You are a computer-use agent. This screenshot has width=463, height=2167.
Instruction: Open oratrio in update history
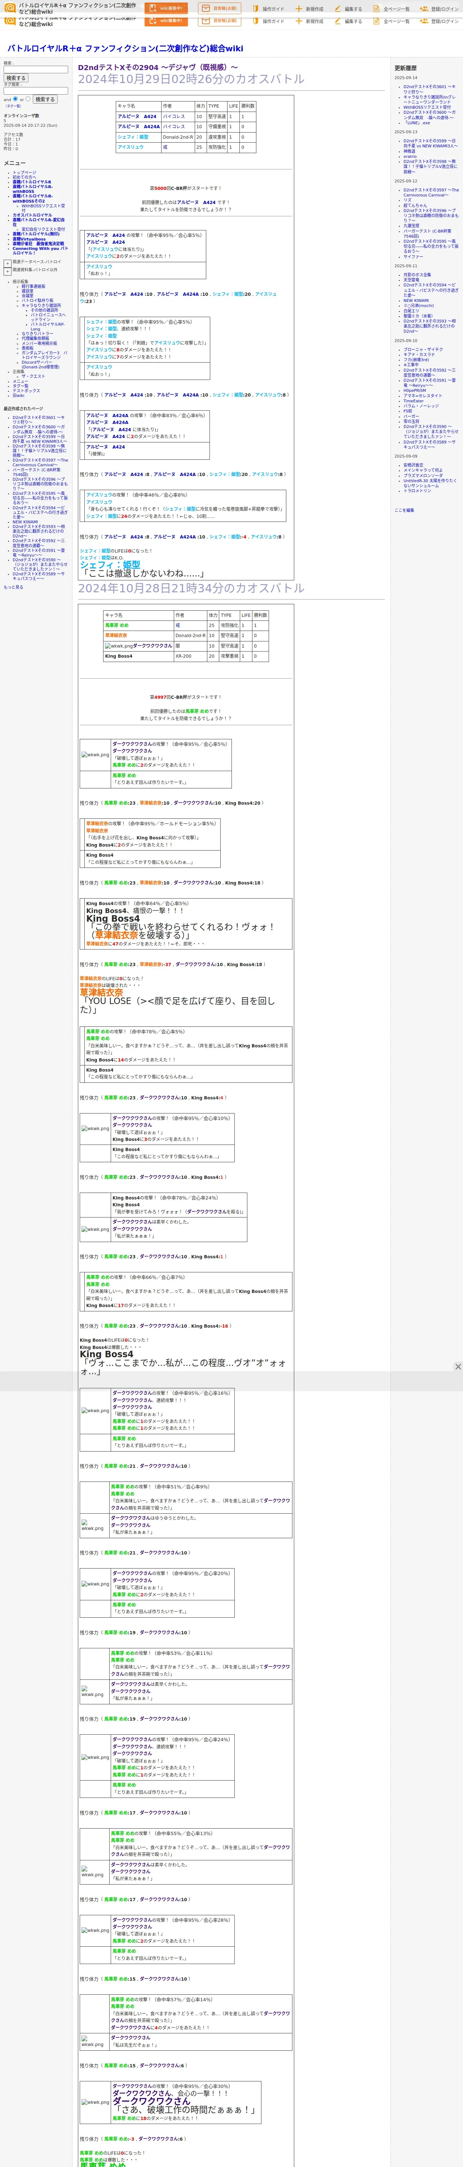pyautogui.click(x=410, y=156)
